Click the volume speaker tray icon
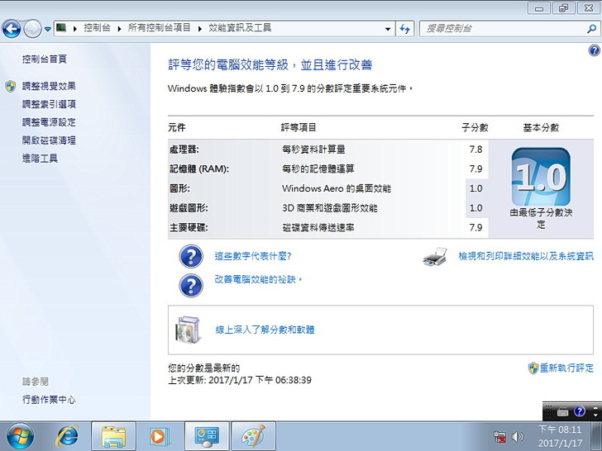Screen dimensions: 602x451 tap(518, 436)
